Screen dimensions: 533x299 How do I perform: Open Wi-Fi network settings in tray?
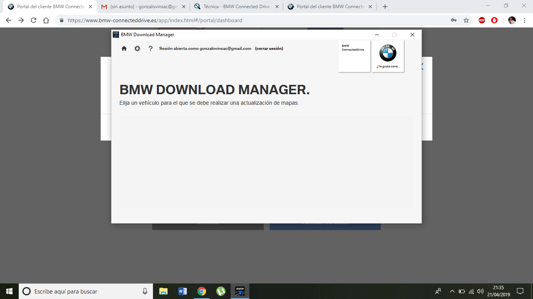tap(471, 291)
